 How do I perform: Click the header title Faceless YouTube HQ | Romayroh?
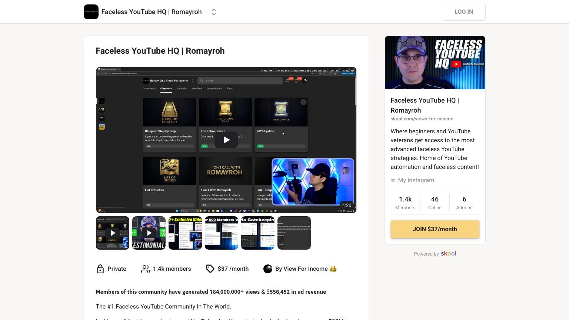click(x=152, y=12)
